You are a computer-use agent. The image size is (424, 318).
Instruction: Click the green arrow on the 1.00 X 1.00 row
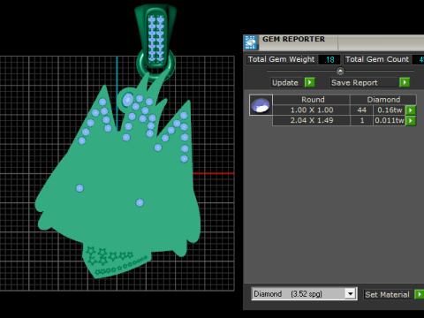411,110
